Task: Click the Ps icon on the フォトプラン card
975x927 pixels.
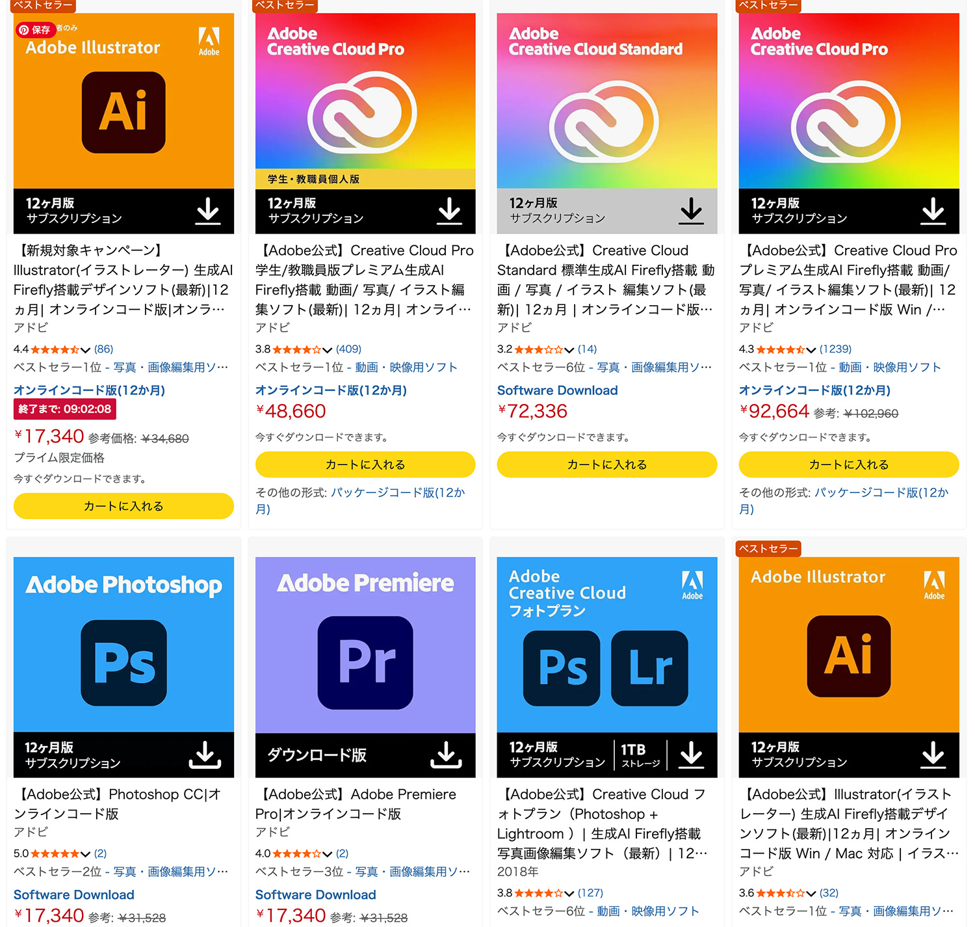Action: pos(562,668)
